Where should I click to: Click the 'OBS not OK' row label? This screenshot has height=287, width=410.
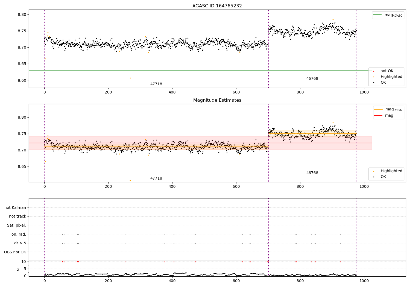(x=15, y=252)
